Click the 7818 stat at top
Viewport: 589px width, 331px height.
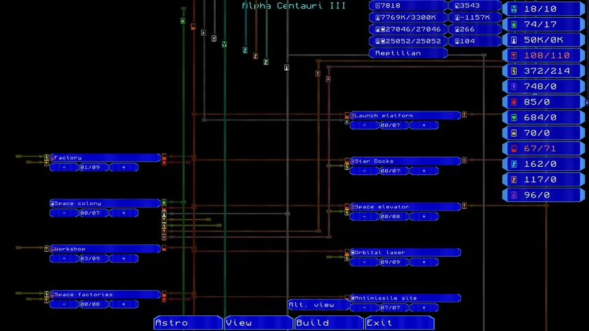(408, 5)
